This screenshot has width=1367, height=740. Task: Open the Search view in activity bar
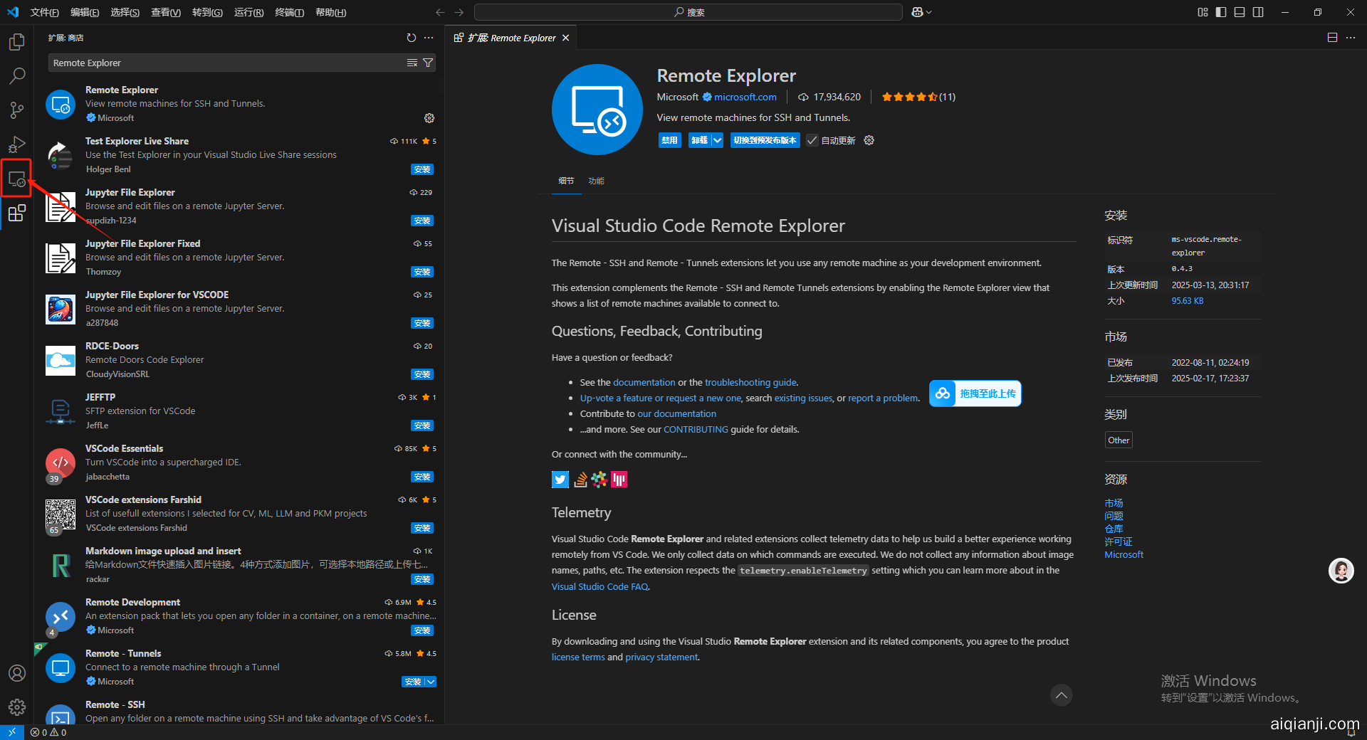[x=17, y=75]
